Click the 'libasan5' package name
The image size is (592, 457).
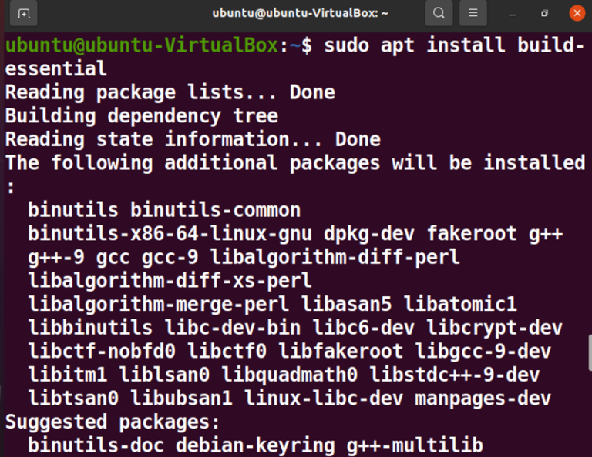click(x=346, y=304)
